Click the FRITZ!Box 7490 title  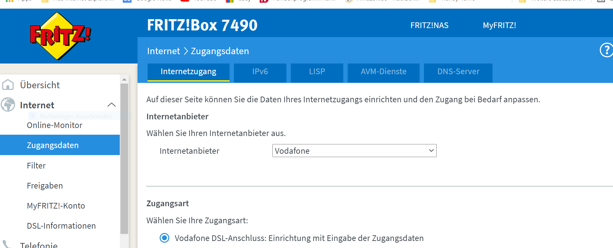(202, 25)
